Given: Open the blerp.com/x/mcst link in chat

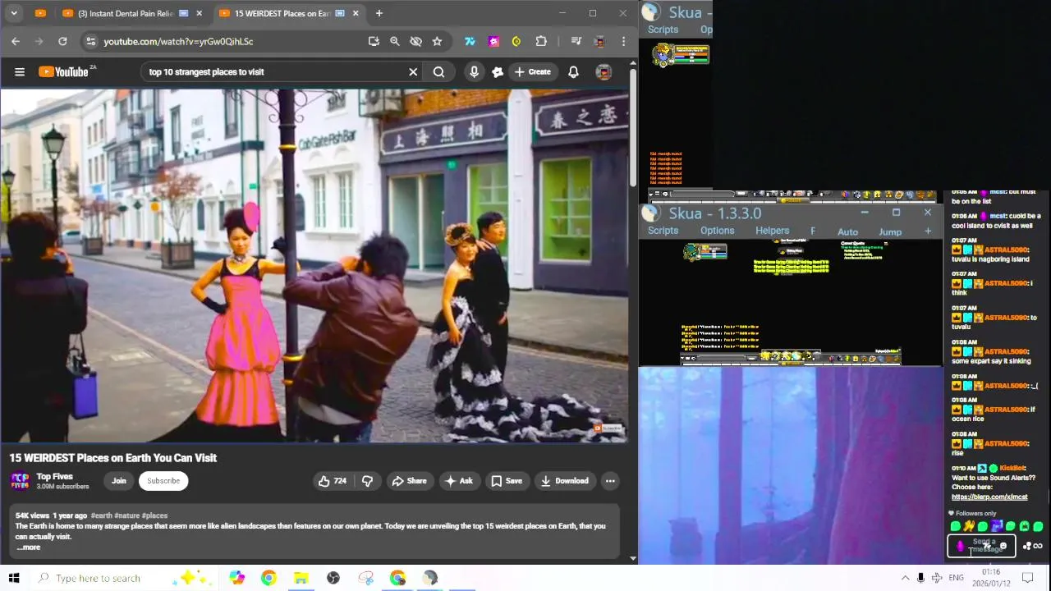Looking at the screenshot, I should (x=989, y=497).
